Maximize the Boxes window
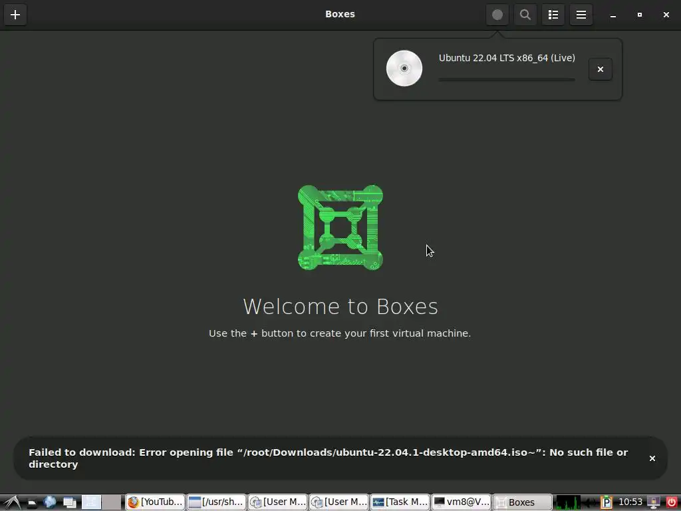Viewport: 681px width, 511px height. tap(639, 15)
